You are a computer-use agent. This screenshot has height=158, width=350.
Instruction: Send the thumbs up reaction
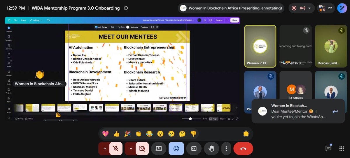(x=116, y=134)
